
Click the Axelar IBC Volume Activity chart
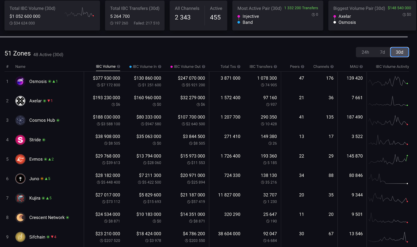388,101
